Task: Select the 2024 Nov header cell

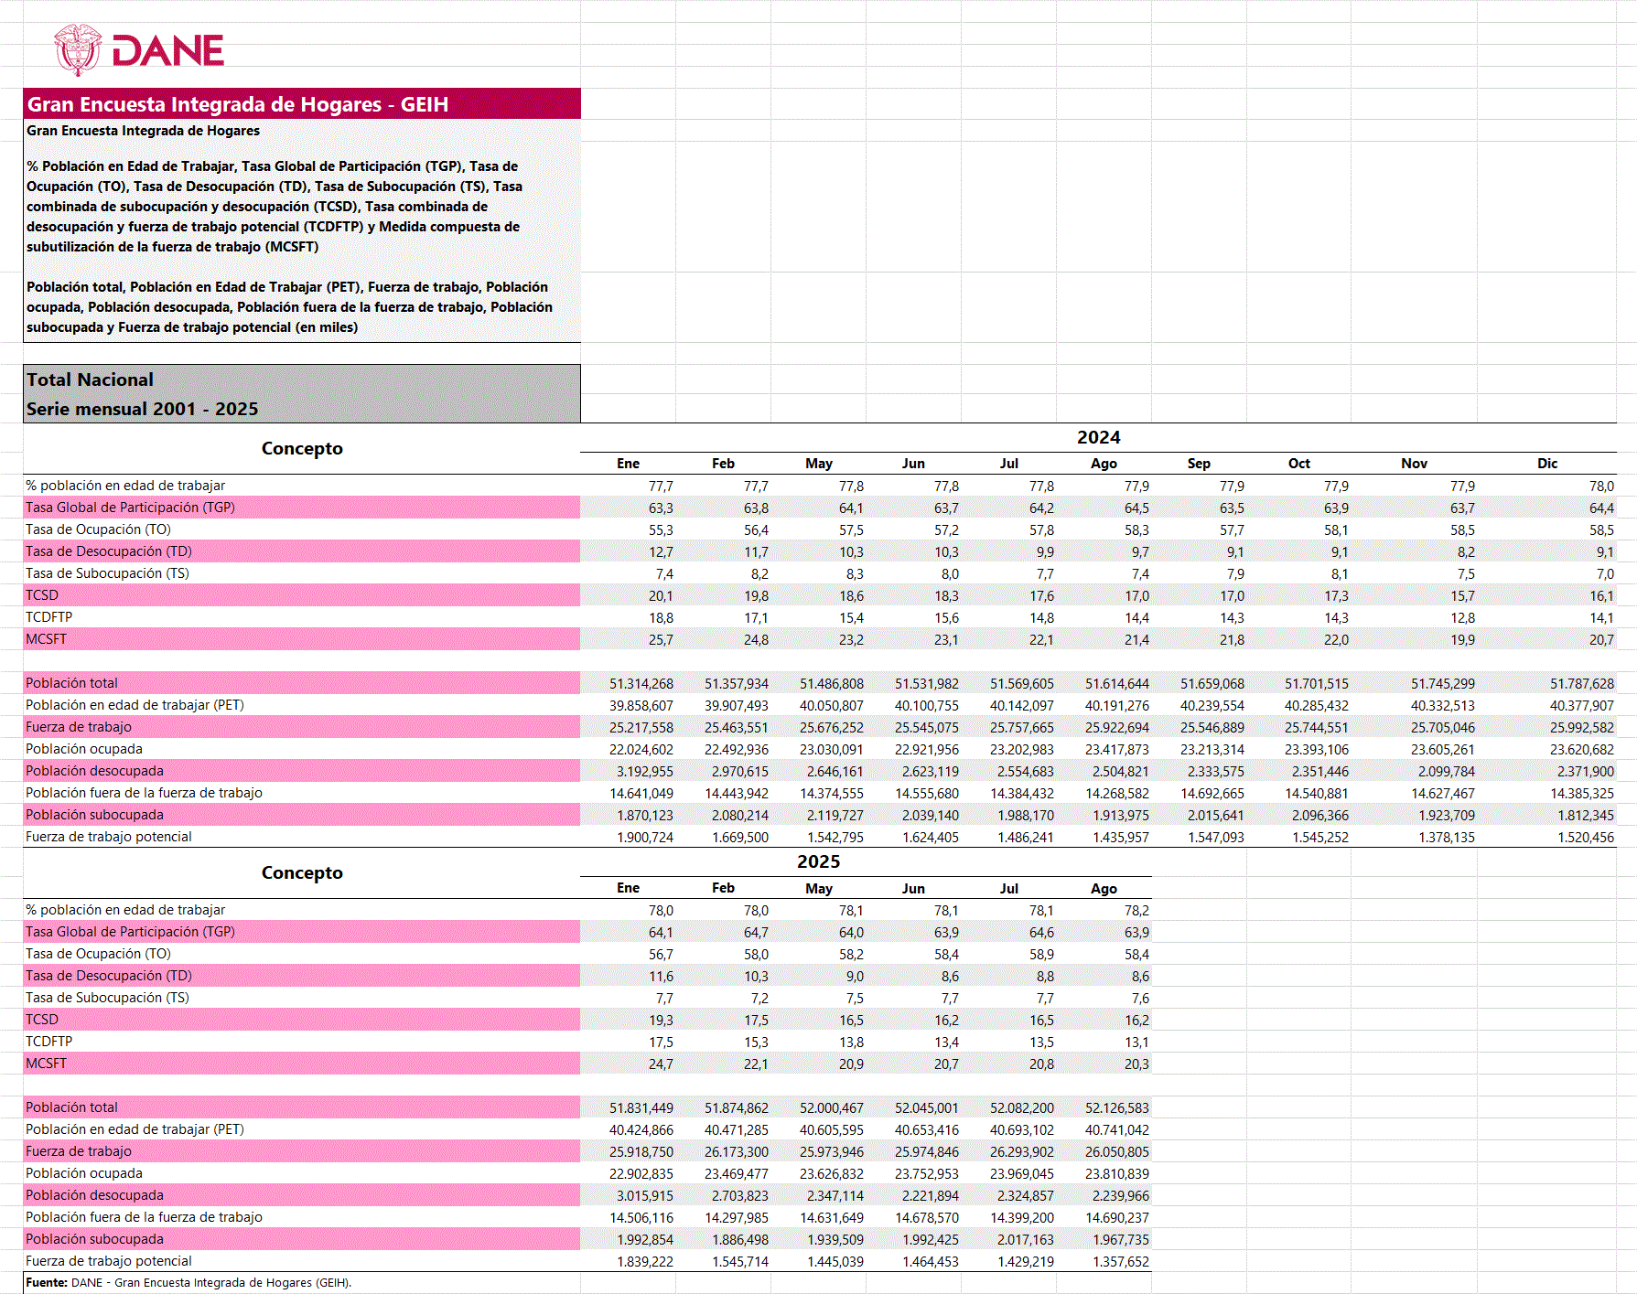Action: [1414, 464]
